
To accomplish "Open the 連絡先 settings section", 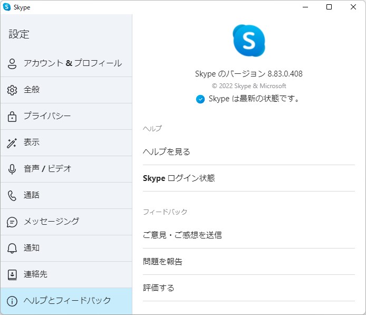I will pyautogui.click(x=66, y=275).
